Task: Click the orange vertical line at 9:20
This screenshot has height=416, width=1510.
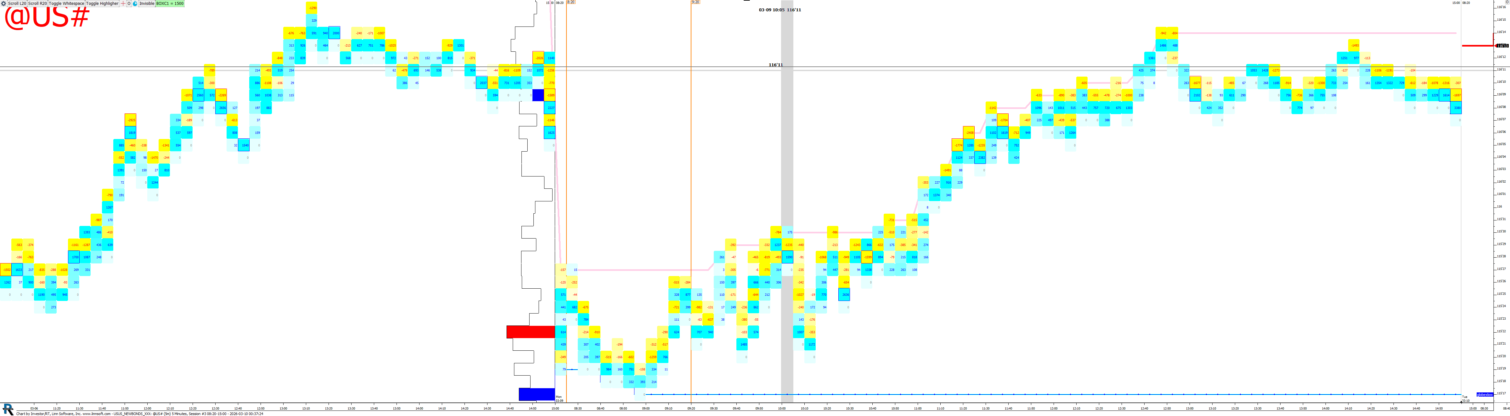Action: 691,176
